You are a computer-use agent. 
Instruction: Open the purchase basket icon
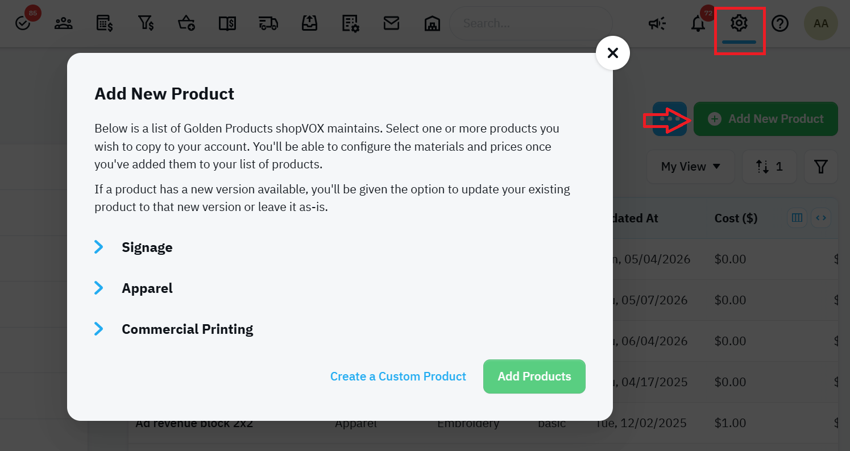coord(186,23)
